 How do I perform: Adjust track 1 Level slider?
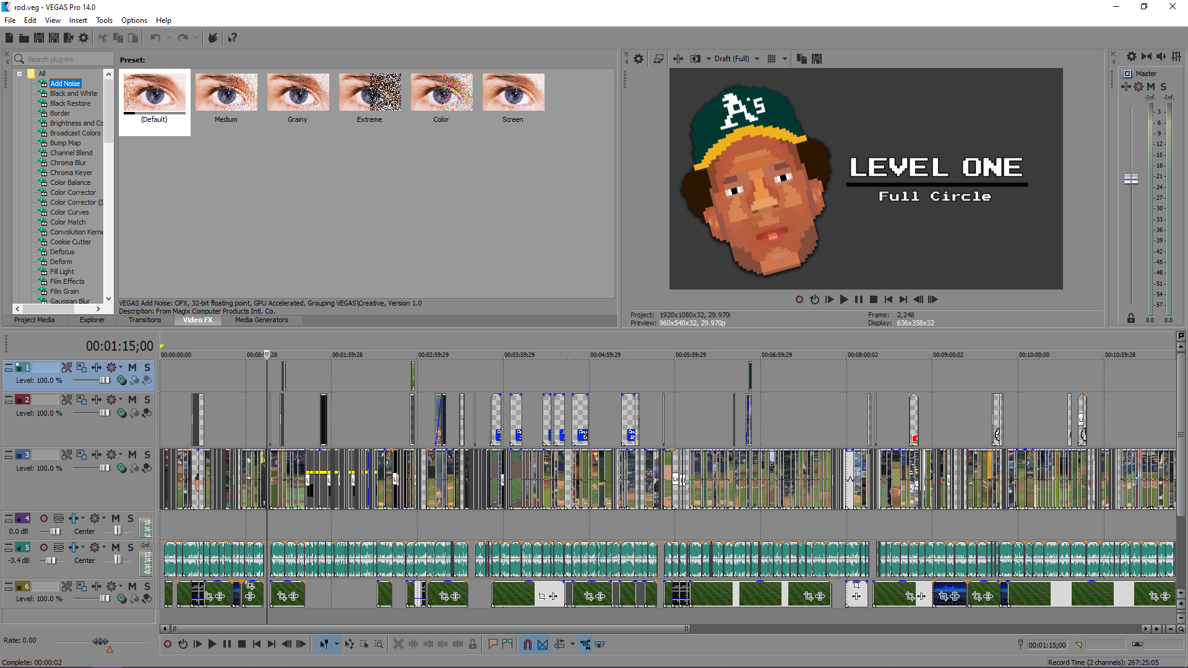click(x=104, y=380)
